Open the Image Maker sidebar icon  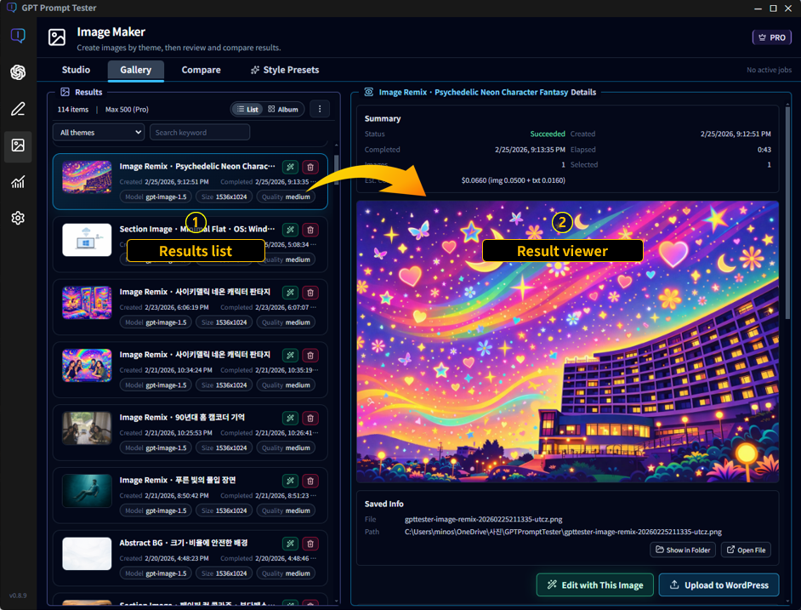18,145
